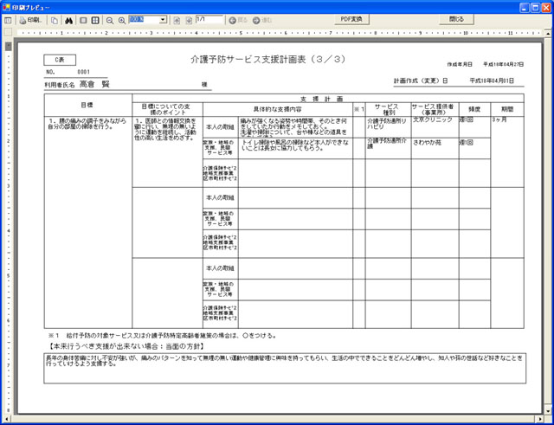This screenshot has width=554, height=425.
Task: Click the 印刷 print button
Action: pyautogui.click(x=29, y=19)
